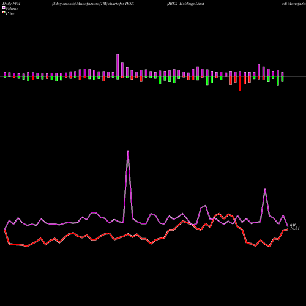Screen dimensions: 306x306
Task: Click the '16.51' price value label
Action: 295,228
